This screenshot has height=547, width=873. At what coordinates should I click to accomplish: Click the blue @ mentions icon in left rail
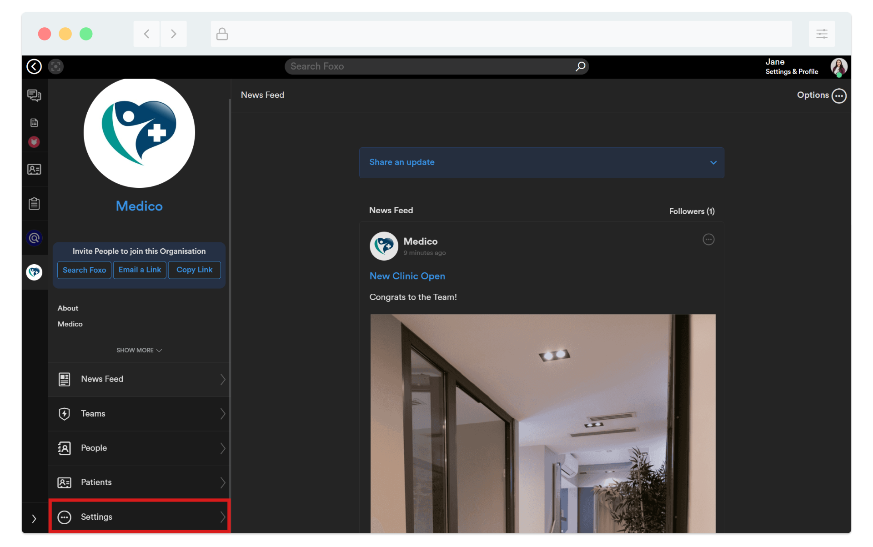click(34, 238)
